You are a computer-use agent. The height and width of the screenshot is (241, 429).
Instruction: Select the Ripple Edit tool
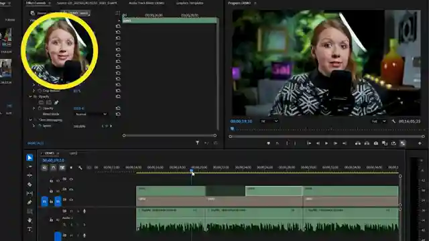point(29,175)
